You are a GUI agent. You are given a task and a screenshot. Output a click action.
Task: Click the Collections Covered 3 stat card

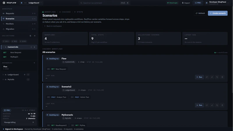pyautogui.click(x=158, y=39)
